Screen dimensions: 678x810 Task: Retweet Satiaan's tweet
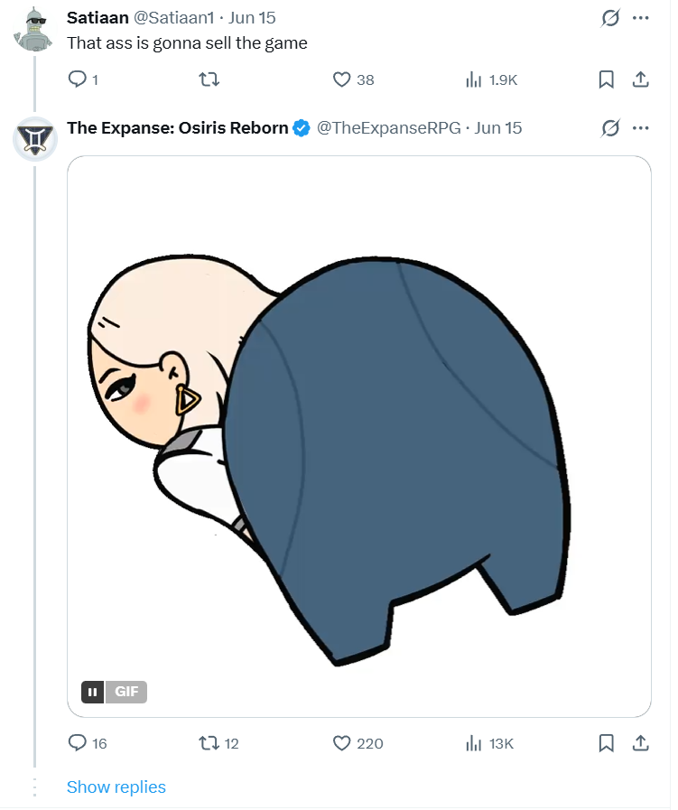(x=209, y=79)
